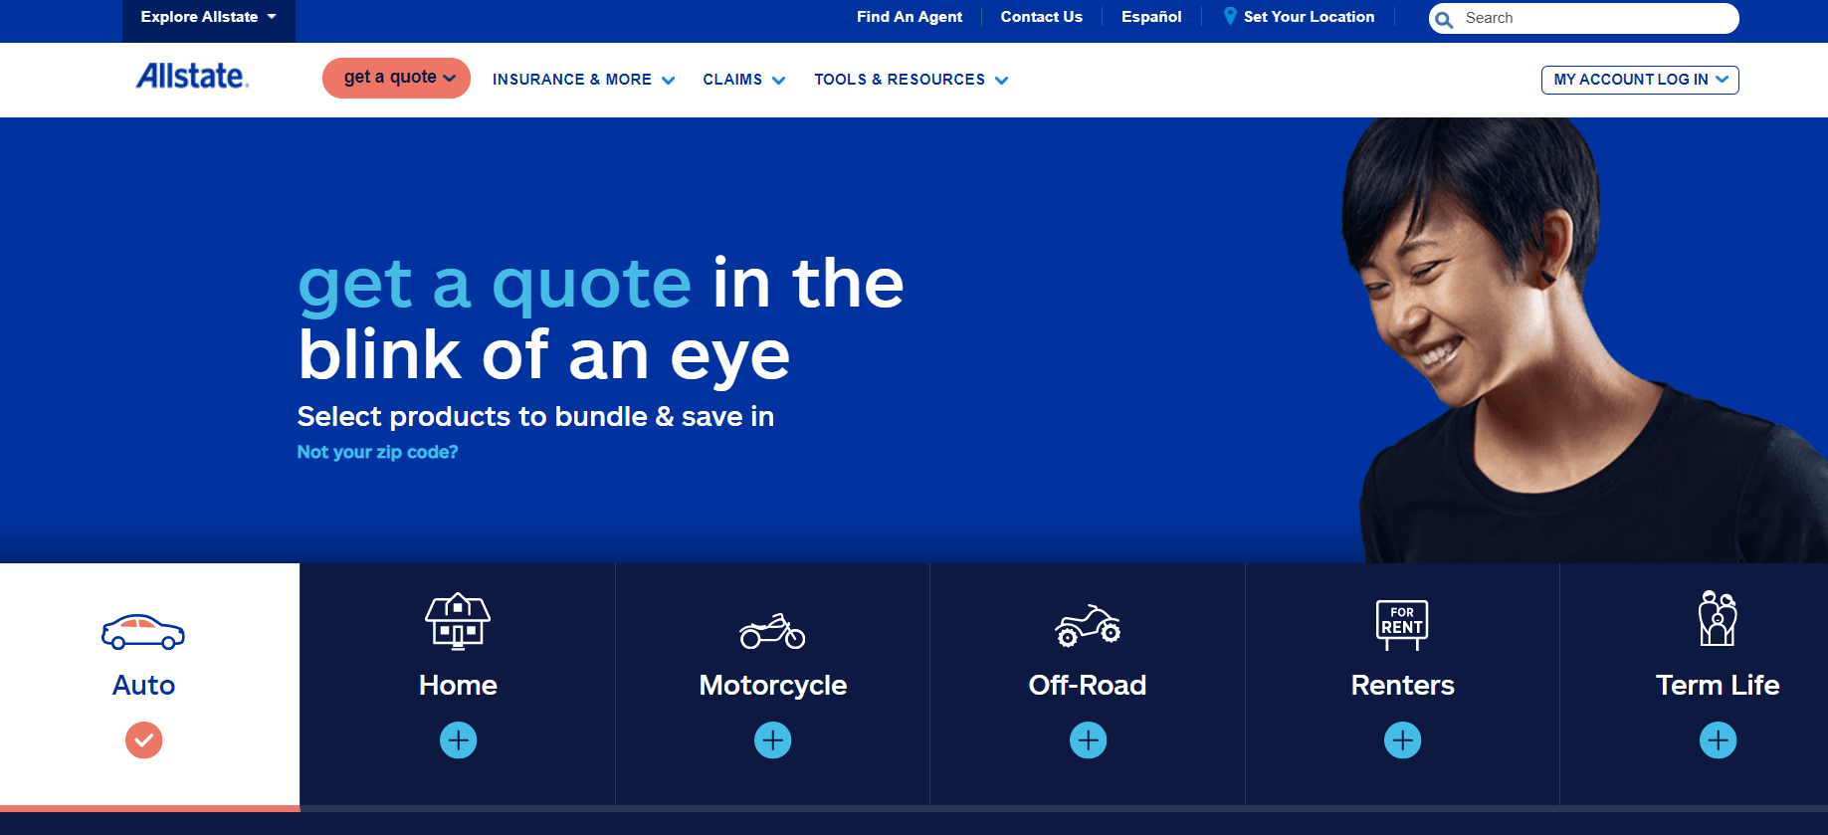
Task: Select the Renters product label
Action: point(1403,685)
